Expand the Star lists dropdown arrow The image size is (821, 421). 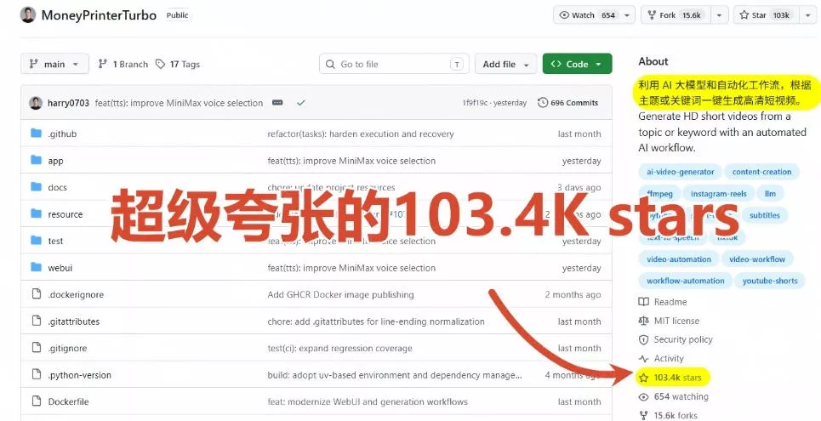[x=807, y=15]
